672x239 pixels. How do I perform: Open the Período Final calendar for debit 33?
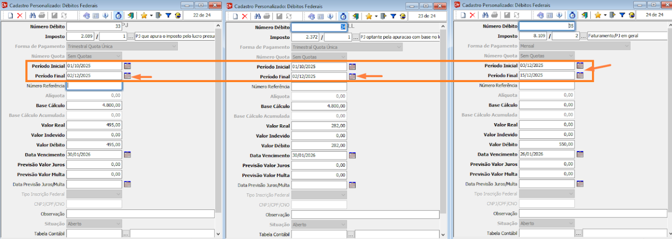127,76
